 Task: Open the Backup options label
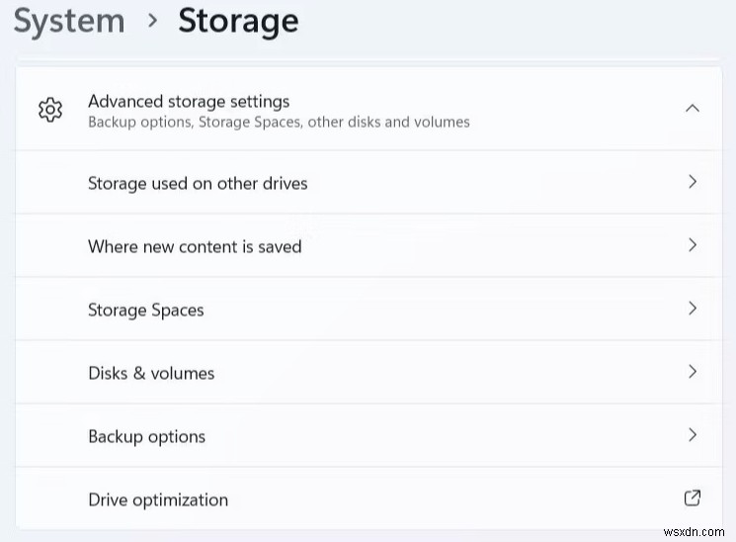click(146, 436)
